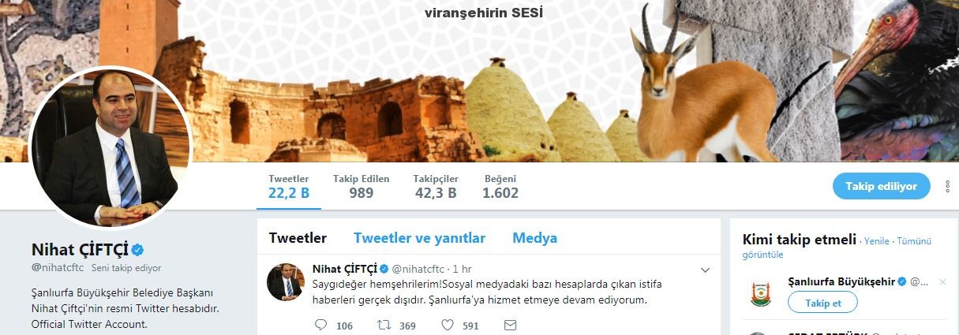Select the Tweetler timeline tab

point(298,237)
